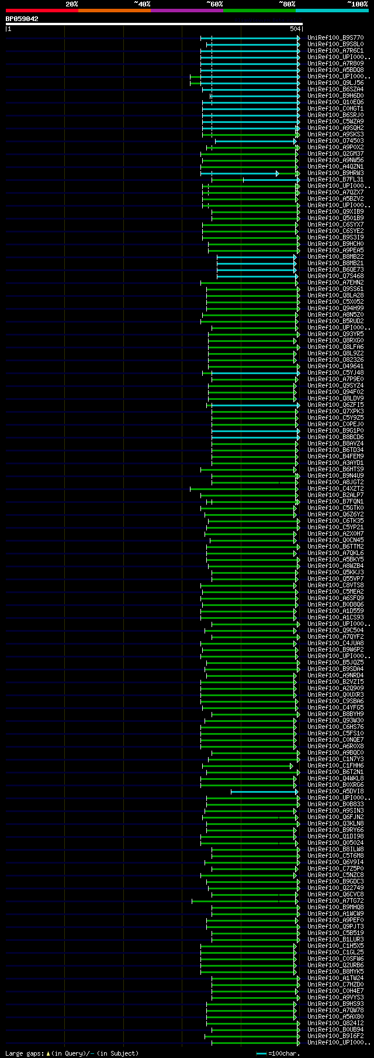Click the white query sequence ruler bar
Image resolution: width=374 pixels, height=1058 pixels.
(154, 24)
